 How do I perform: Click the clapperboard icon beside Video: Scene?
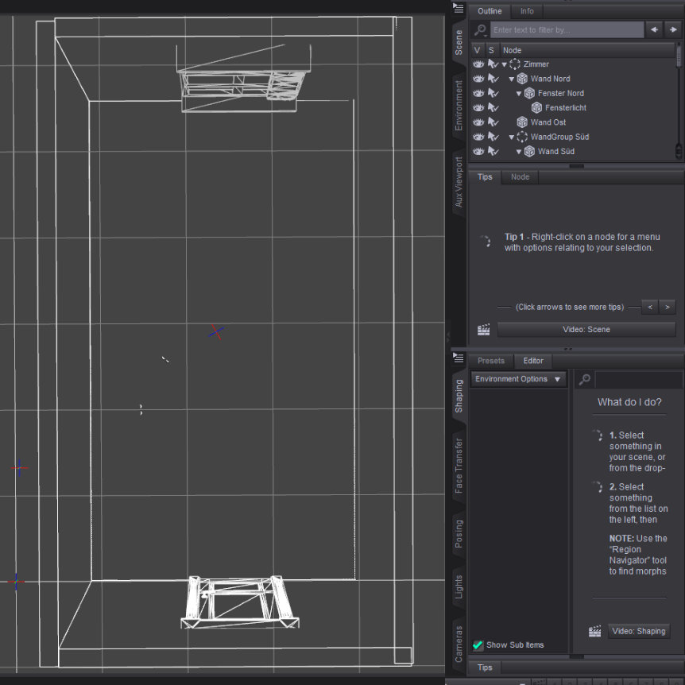(x=483, y=330)
